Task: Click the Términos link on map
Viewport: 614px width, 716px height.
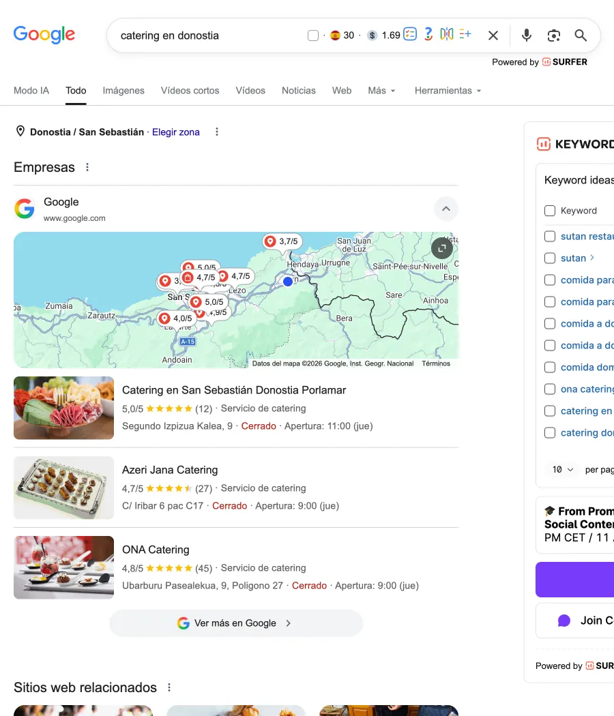Action: point(436,363)
